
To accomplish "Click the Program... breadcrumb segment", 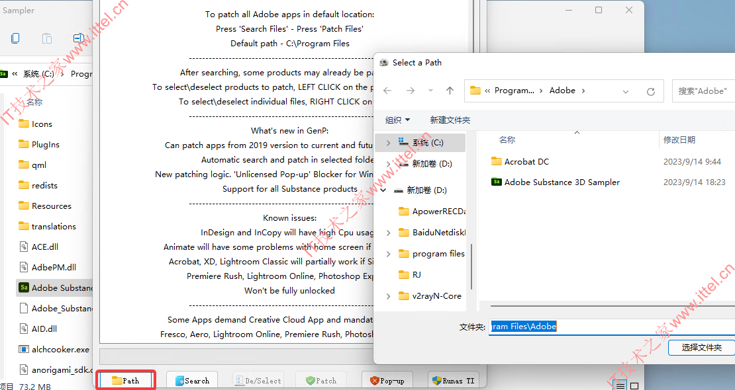I will (x=514, y=91).
